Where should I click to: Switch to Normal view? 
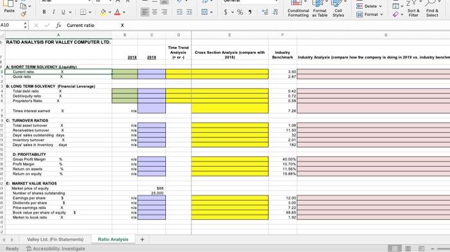(395, 249)
